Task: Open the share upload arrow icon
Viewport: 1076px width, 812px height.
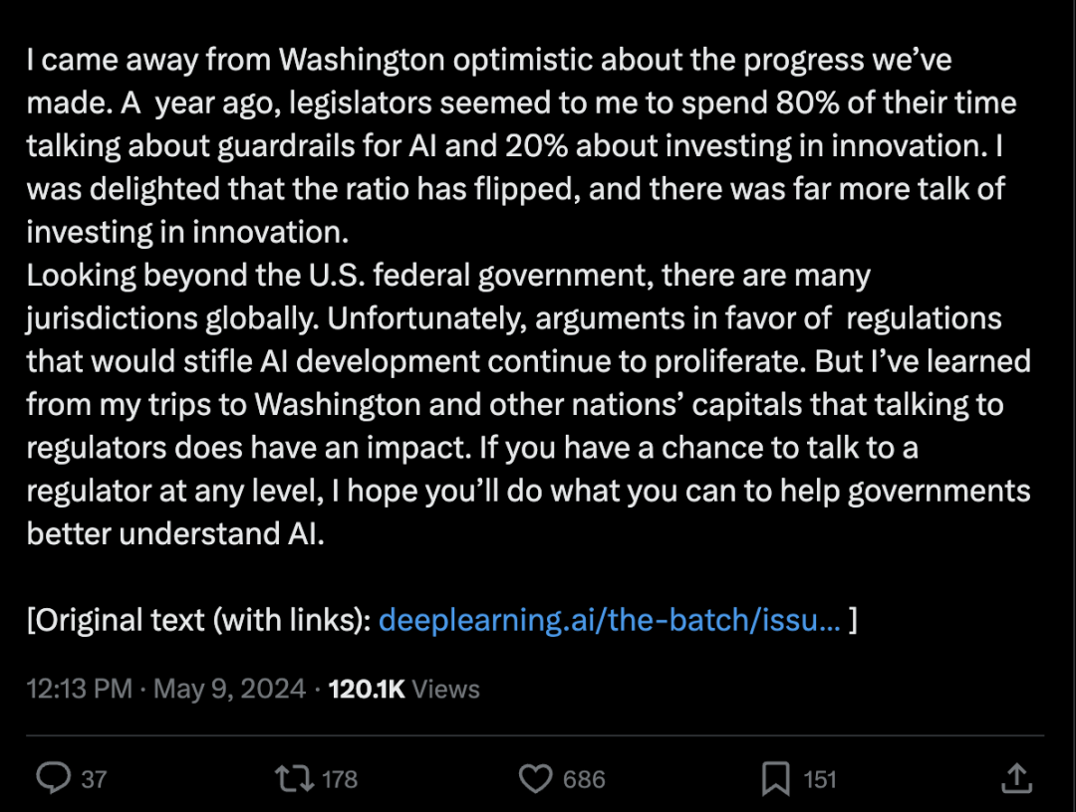Action: pyautogui.click(x=1017, y=778)
